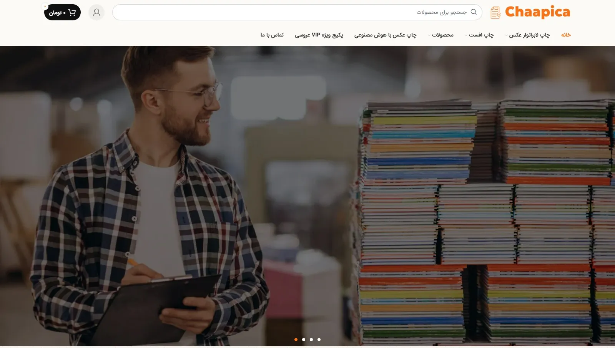The width and height of the screenshot is (615, 348).
Task: Open the shopping cart showing ۰ تومان
Action: pyautogui.click(x=62, y=13)
